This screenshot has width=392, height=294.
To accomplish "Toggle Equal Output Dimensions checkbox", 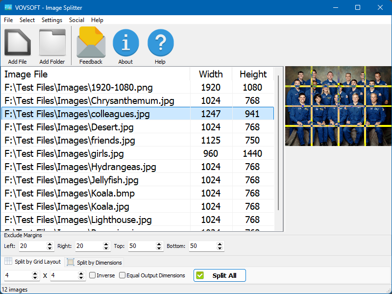I will tap(122, 275).
